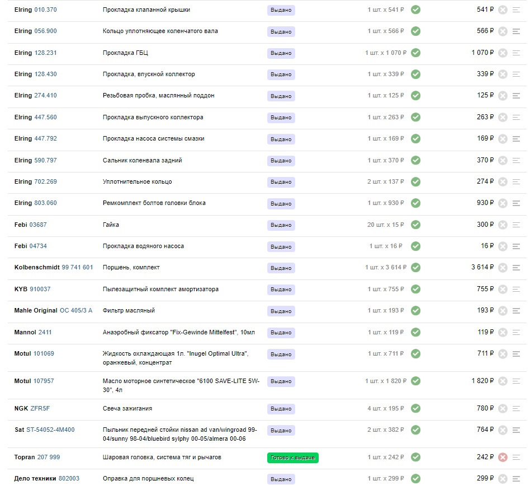Viewport: 530px width, 485px height.
Task: Click cancel X icon for Elring 010.370
Action: coord(503,10)
